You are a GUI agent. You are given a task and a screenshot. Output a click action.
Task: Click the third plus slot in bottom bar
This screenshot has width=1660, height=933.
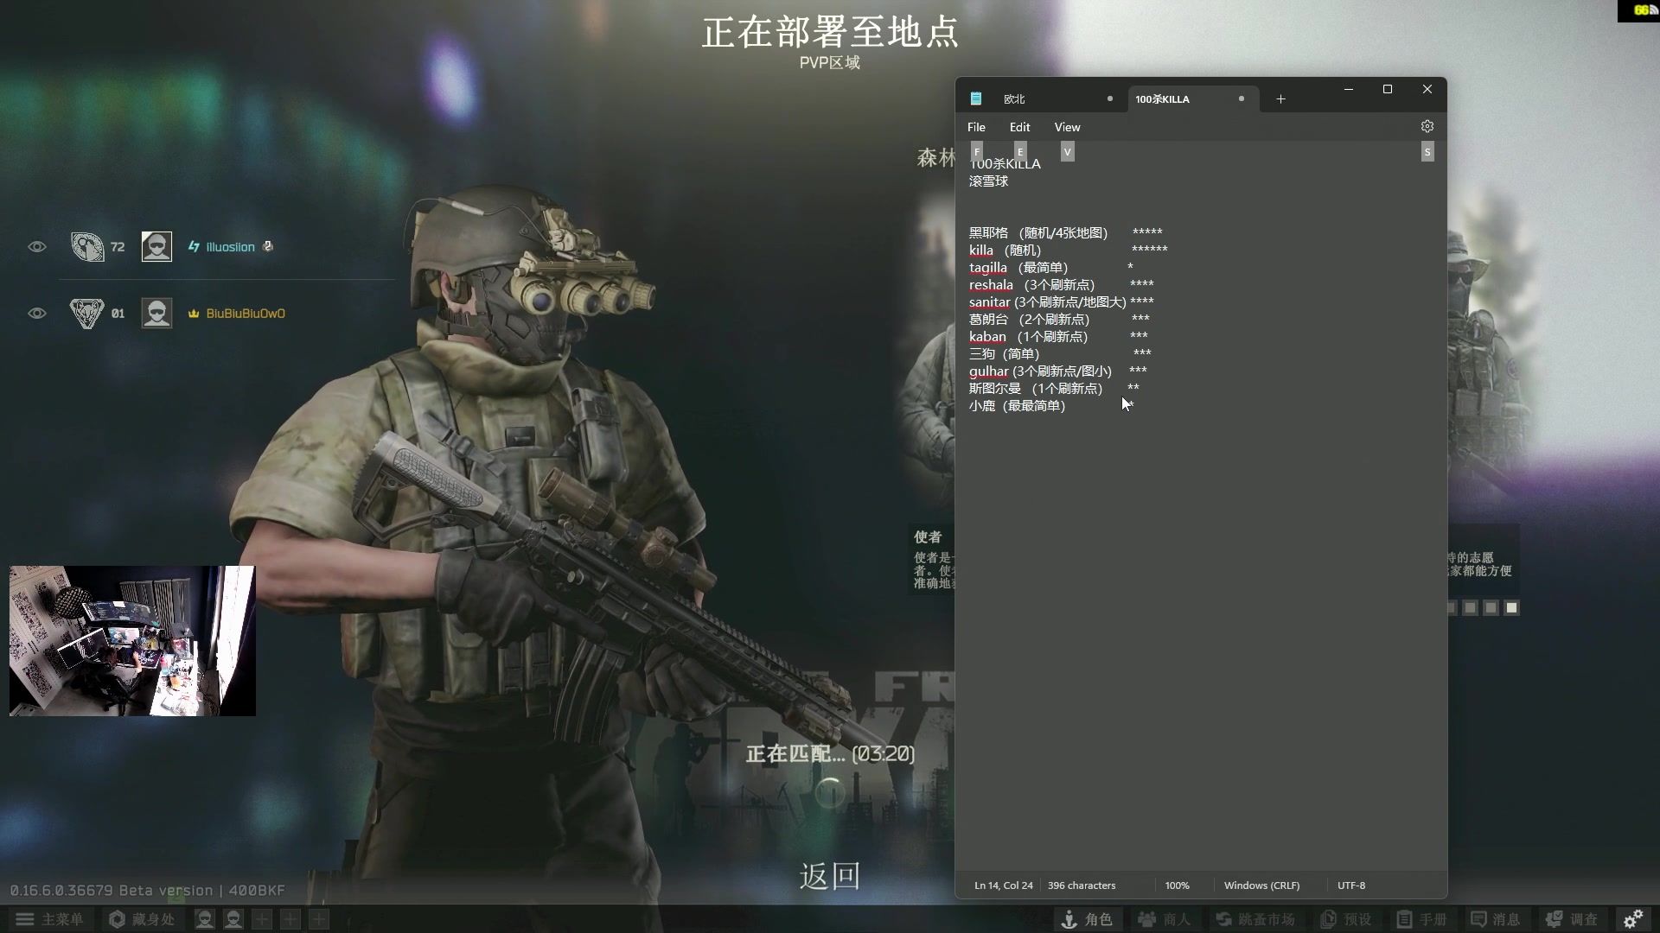(x=319, y=919)
